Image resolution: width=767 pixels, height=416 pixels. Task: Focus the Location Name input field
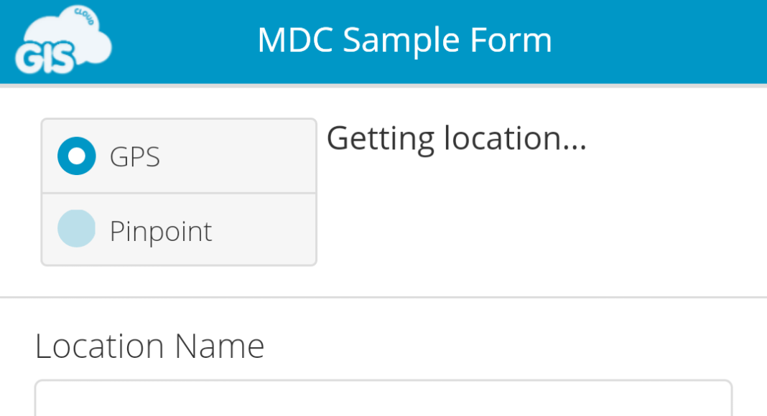click(x=383, y=398)
